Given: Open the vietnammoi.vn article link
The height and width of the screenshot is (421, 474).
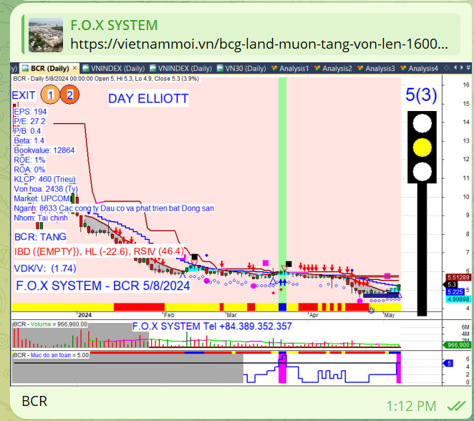Looking at the screenshot, I should (259, 44).
